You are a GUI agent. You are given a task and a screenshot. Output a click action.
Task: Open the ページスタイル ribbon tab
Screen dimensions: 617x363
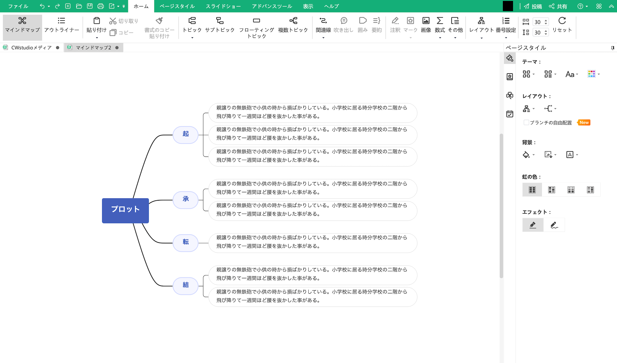pos(177,6)
